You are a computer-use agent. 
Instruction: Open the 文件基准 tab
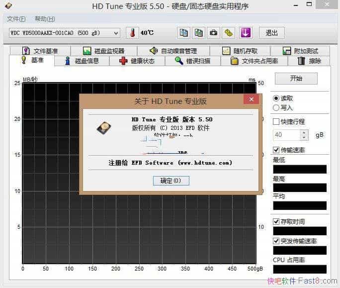click(x=40, y=51)
